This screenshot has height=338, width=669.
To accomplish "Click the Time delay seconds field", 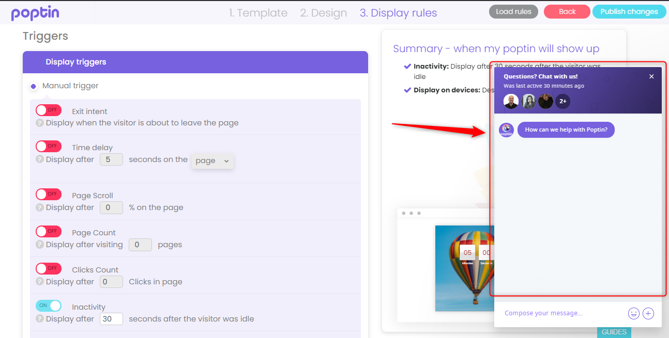I will [111, 159].
